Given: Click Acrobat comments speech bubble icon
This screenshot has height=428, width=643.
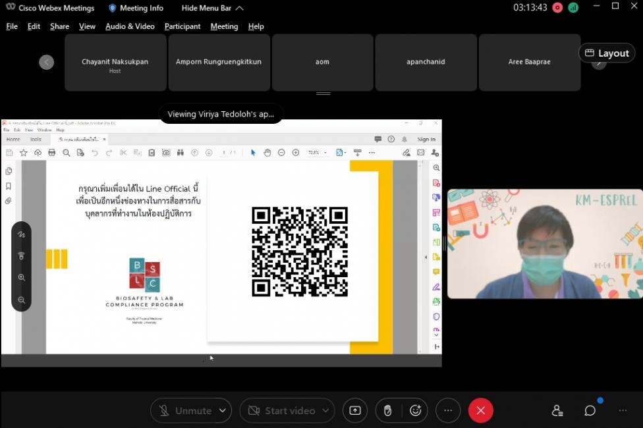Looking at the screenshot, I should [x=377, y=140].
